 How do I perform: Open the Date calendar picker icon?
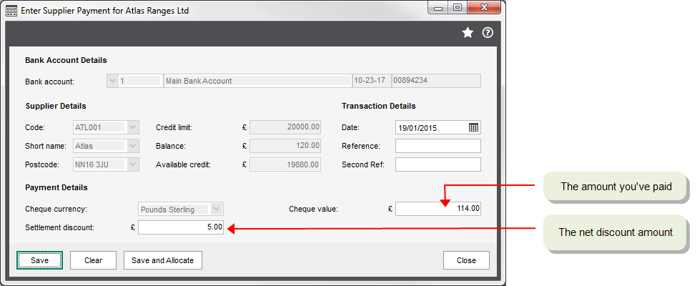click(x=473, y=128)
